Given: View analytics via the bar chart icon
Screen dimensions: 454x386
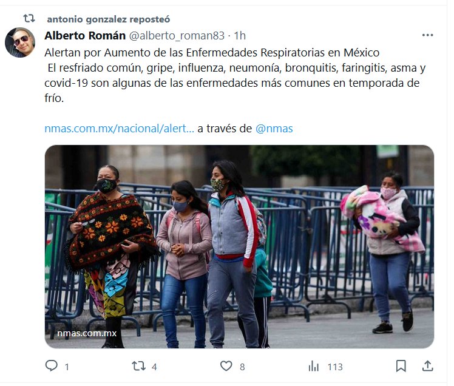Looking at the screenshot, I should point(314,367).
